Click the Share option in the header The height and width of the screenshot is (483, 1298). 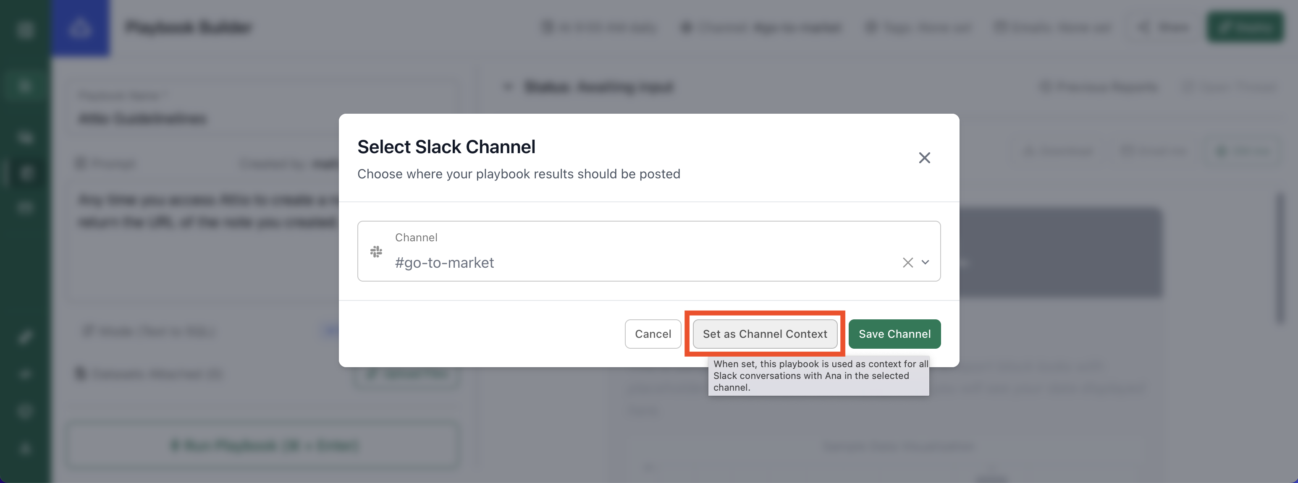[1164, 28]
